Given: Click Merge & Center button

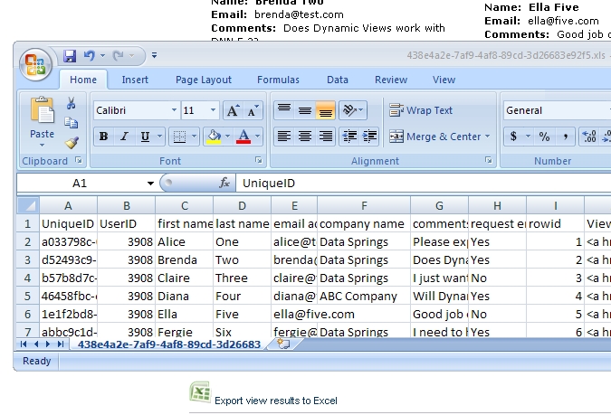Looking at the screenshot, I should 435,137.
